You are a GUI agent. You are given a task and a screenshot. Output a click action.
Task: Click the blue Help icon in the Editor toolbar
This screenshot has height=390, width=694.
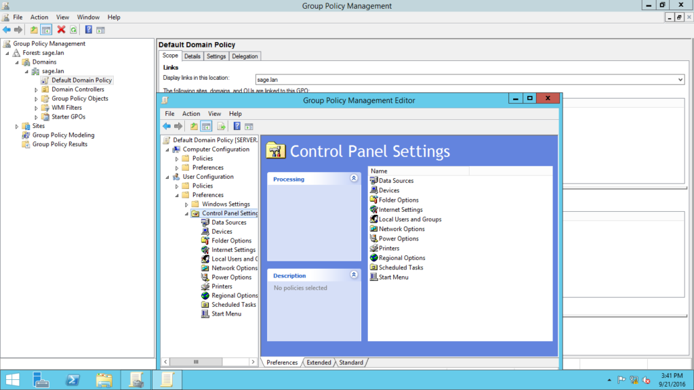tap(237, 126)
